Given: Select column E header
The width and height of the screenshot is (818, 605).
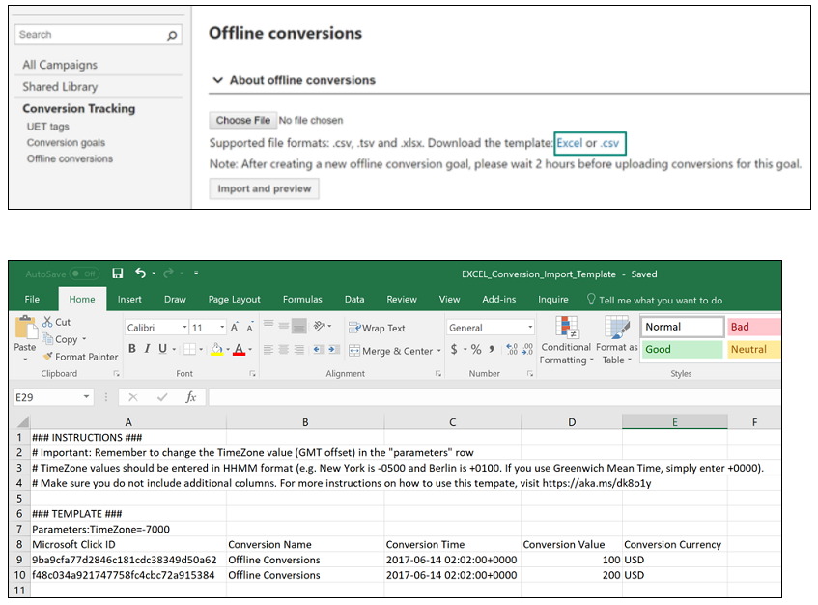Looking at the screenshot, I should point(674,421).
